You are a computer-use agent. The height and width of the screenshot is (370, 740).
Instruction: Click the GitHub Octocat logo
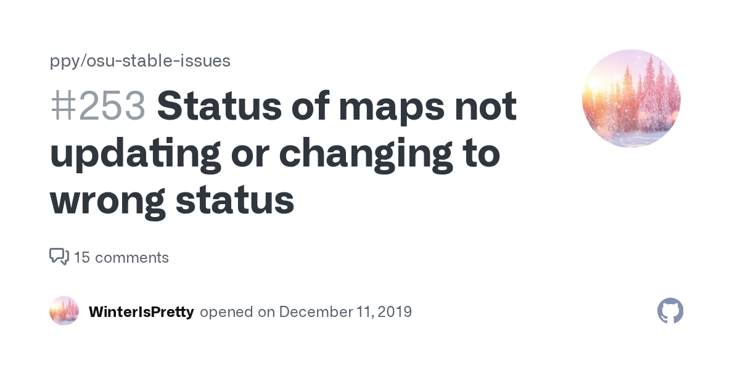pos(670,311)
